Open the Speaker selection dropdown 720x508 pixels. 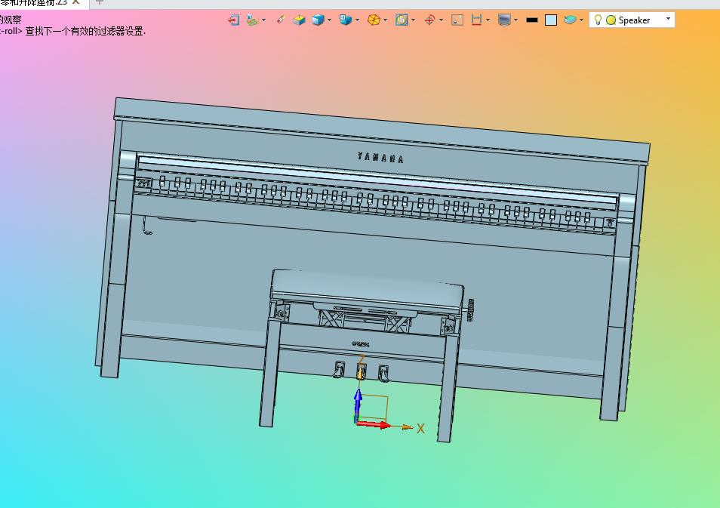(668, 20)
